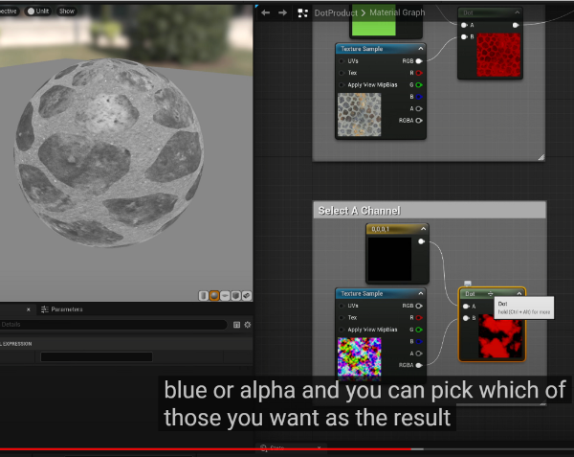Click RGBA output pin on noise Texture Sample

coord(419,365)
